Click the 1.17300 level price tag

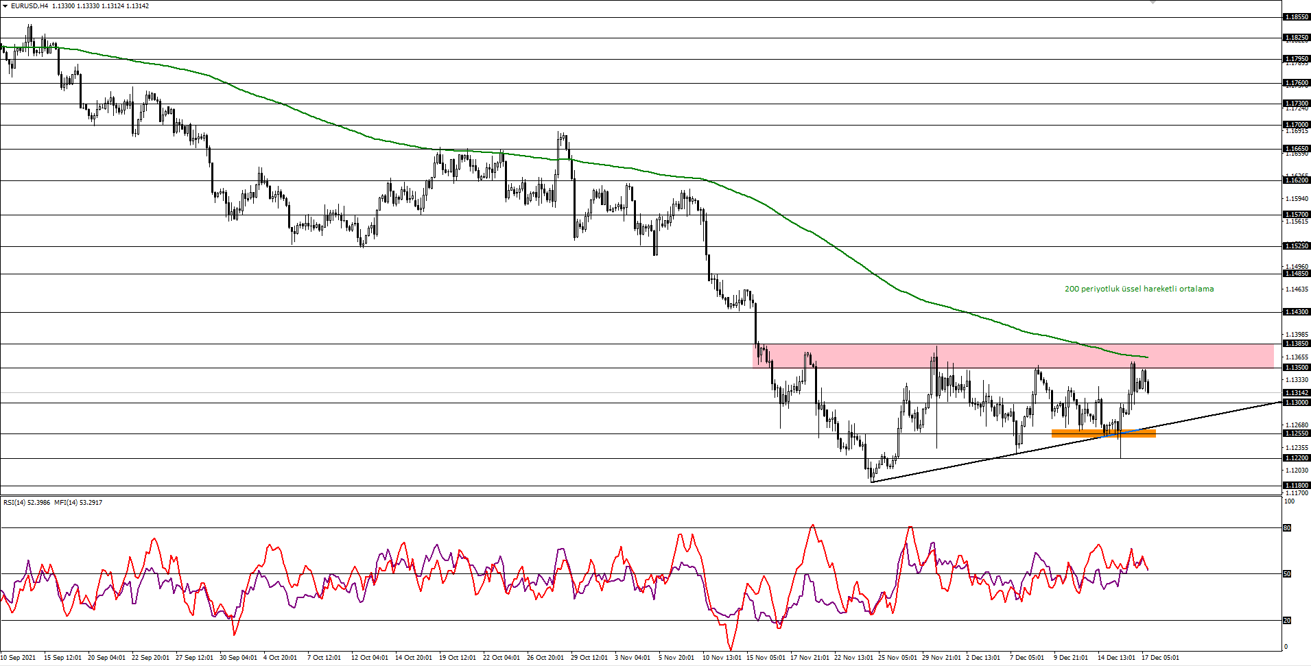1296,104
